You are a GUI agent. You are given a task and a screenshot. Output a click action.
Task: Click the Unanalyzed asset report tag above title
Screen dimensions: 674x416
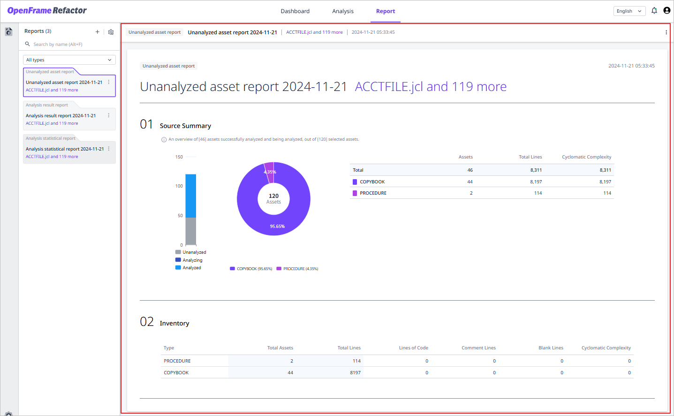169,66
